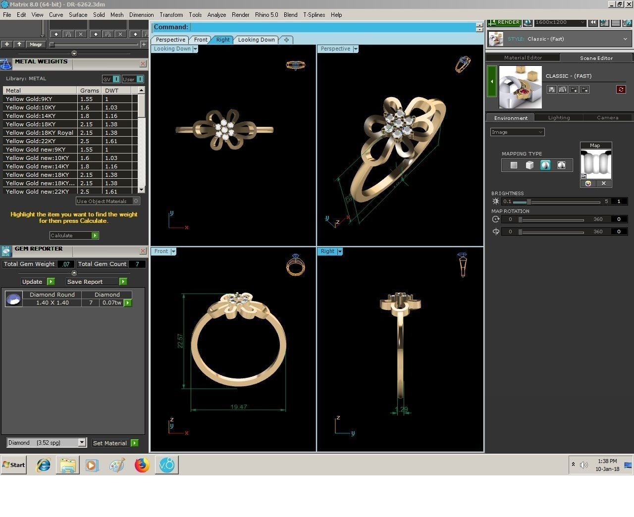
Task: Open the Rhino 5.0 menu
Action: 266,15
